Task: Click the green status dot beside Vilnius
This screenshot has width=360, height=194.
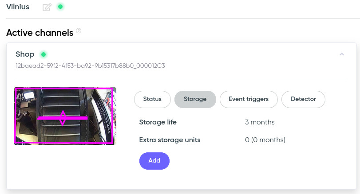Action: (60, 7)
